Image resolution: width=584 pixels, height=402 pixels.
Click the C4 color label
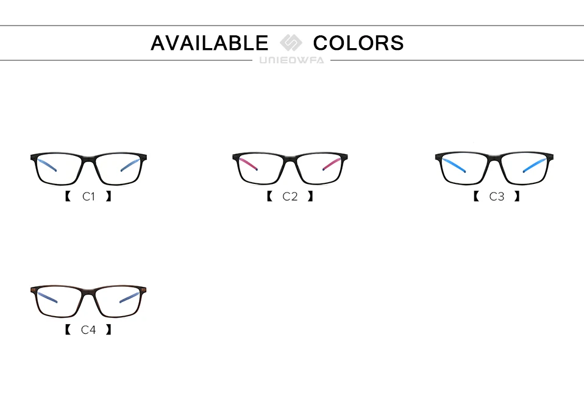tap(88, 330)
